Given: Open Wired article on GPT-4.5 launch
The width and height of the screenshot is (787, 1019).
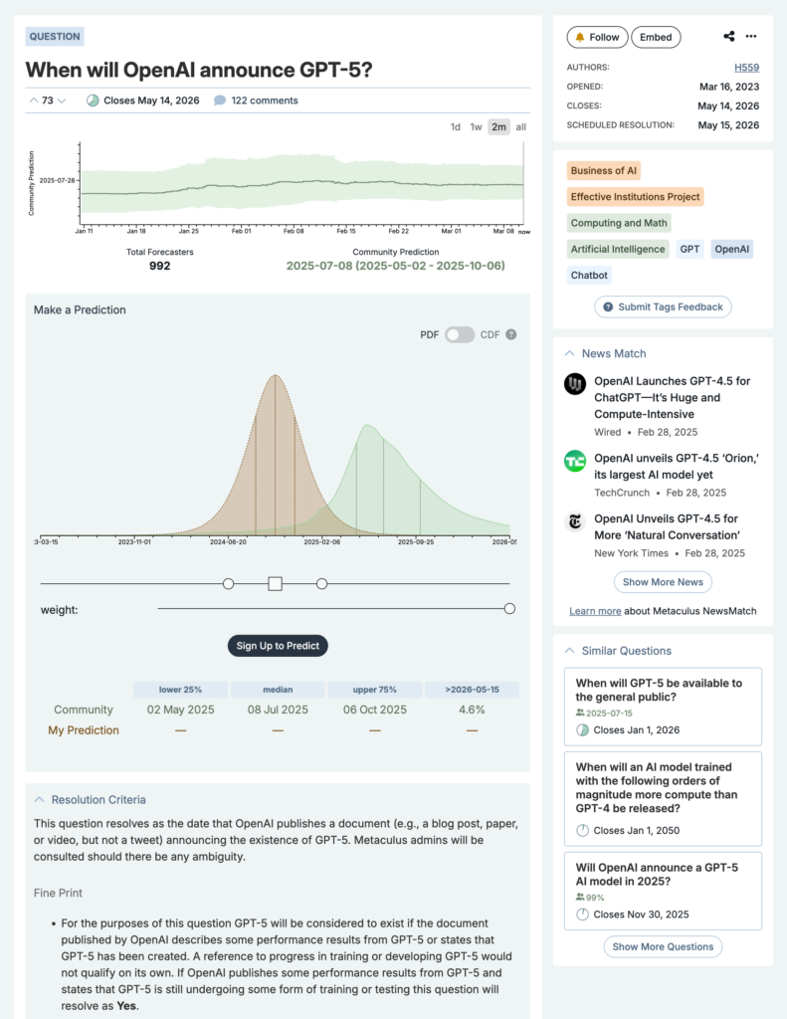Looking at the screenshot, I should coord(672,398).
